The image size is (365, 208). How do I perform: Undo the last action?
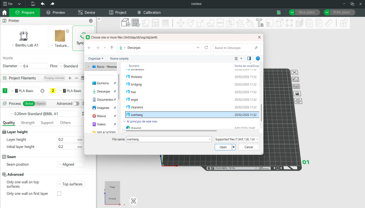(42, 4)
